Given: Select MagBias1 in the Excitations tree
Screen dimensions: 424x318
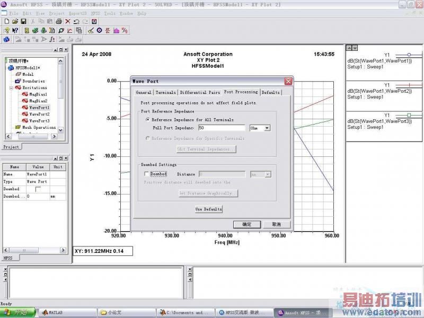Looking at the screenshot, I should (x=35, y=94).
